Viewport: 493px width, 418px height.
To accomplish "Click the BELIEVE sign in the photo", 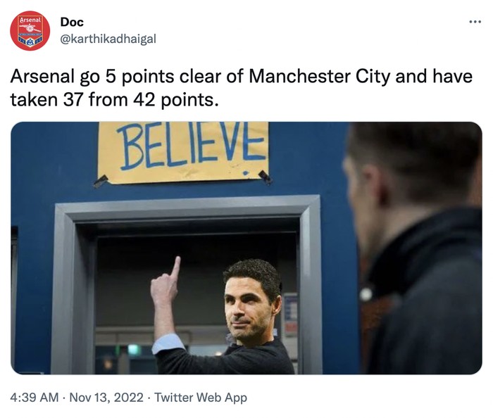I will 183,150.
